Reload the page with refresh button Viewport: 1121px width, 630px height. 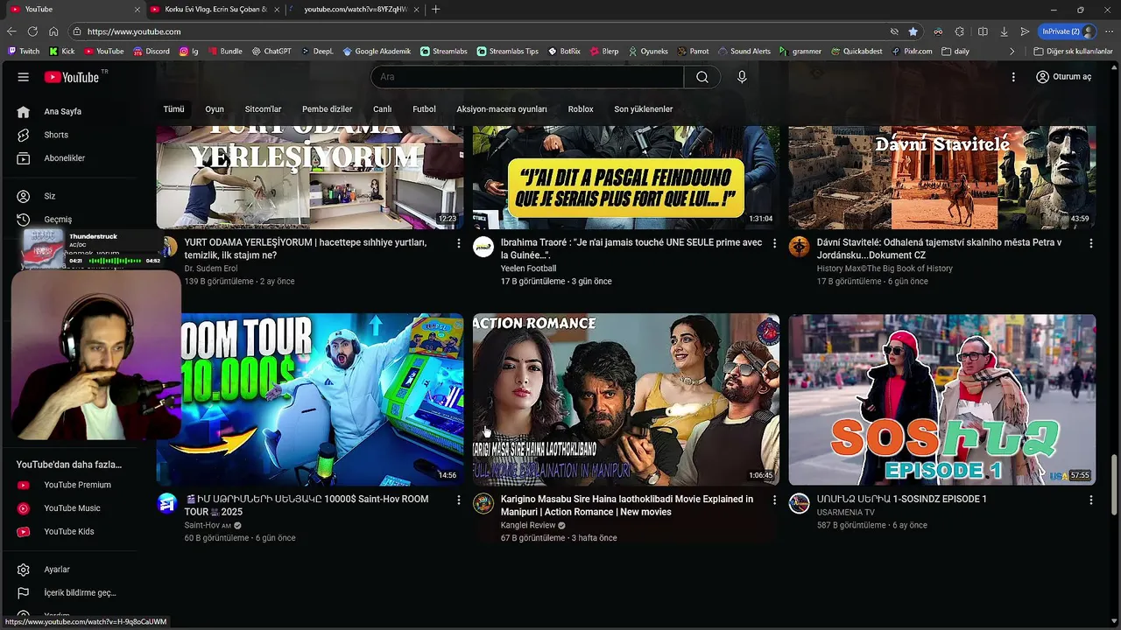coord(32,31)
